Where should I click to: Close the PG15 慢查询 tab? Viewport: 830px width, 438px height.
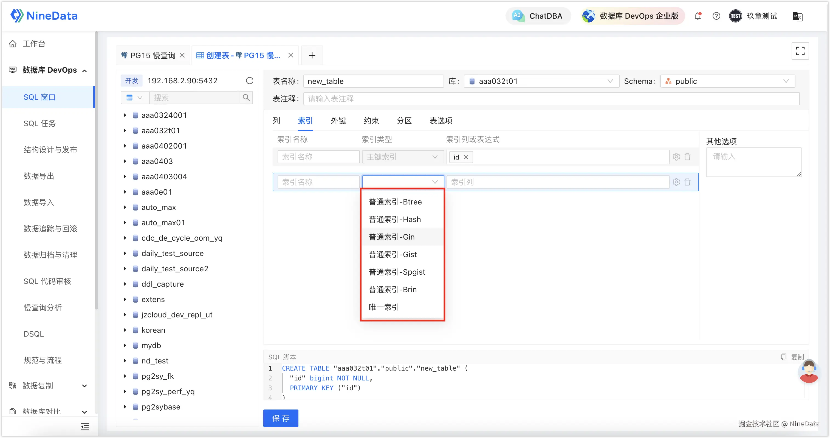point(182,55)
